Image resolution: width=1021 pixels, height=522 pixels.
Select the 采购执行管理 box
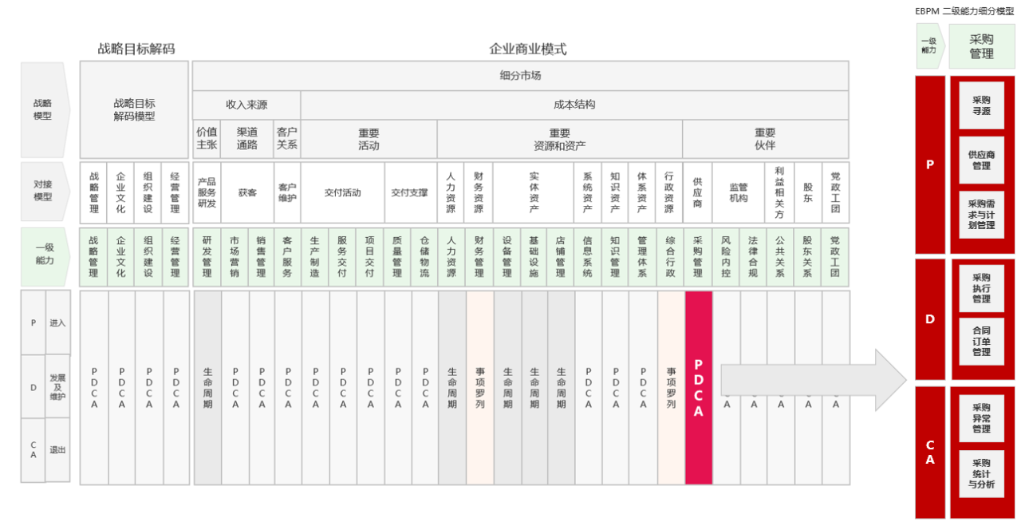point(981,288)
